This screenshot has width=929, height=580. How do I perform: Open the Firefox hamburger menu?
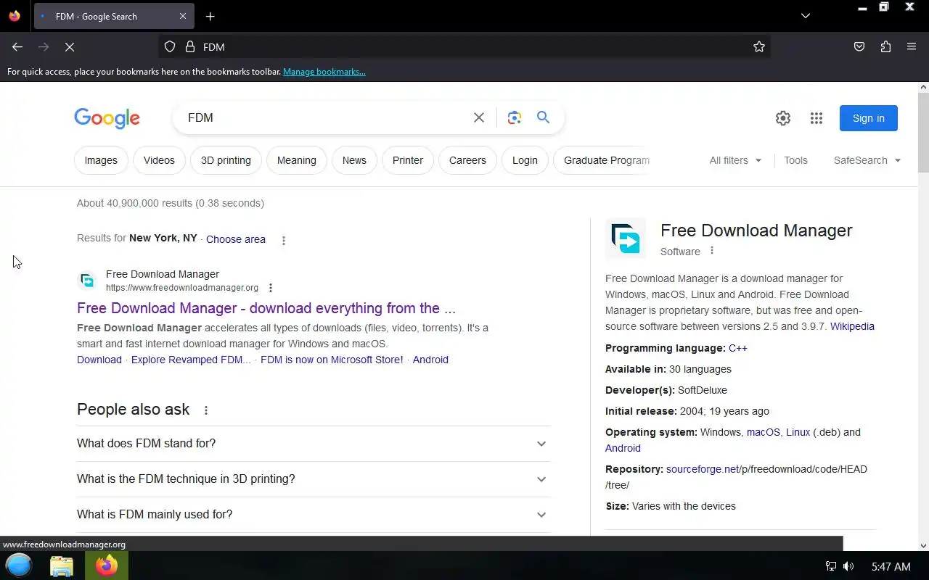coord(912,46)
